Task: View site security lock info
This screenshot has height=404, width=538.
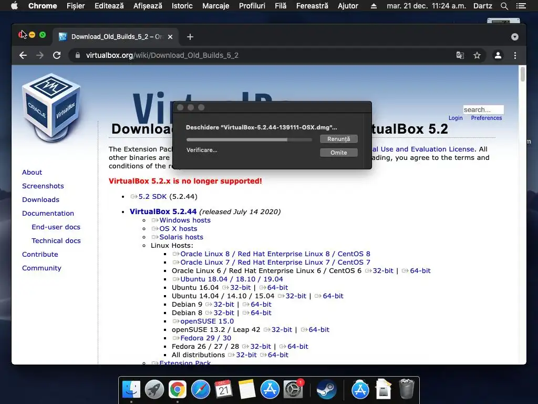Action: pos(78,55)
